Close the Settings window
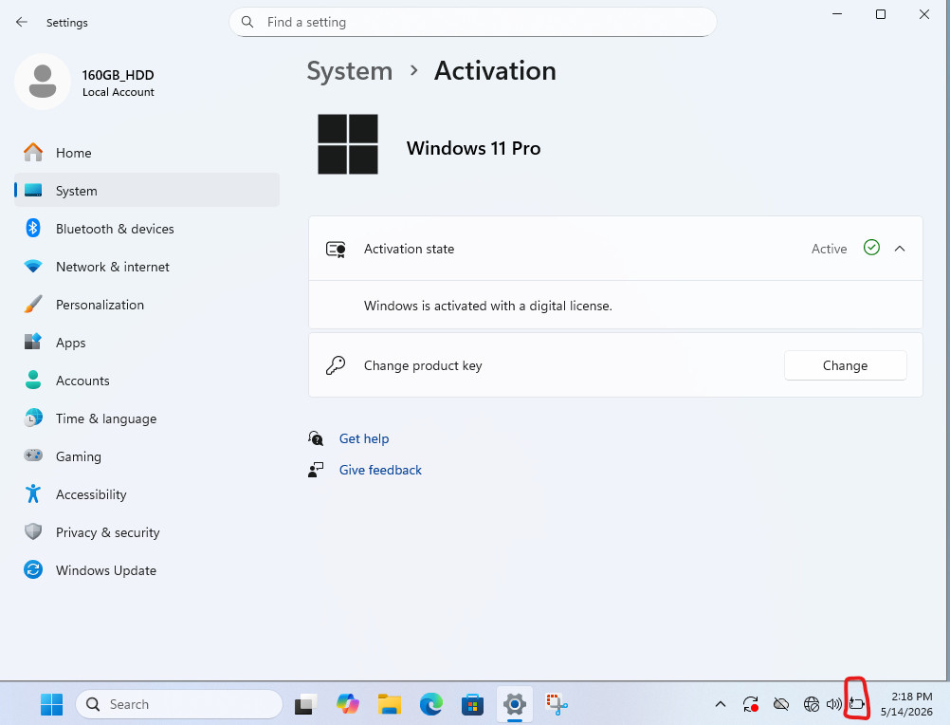The image size is (950, 725). (x=924, y=14)
